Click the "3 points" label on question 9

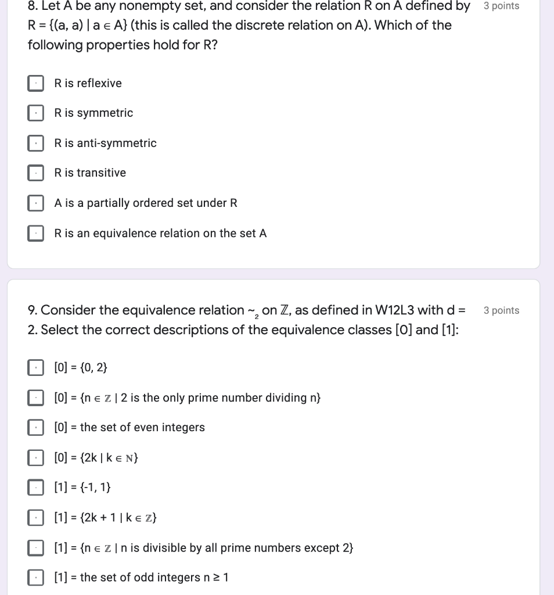(x=501, y=310)
